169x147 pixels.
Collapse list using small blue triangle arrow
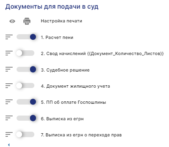click(x=9, y=145)
